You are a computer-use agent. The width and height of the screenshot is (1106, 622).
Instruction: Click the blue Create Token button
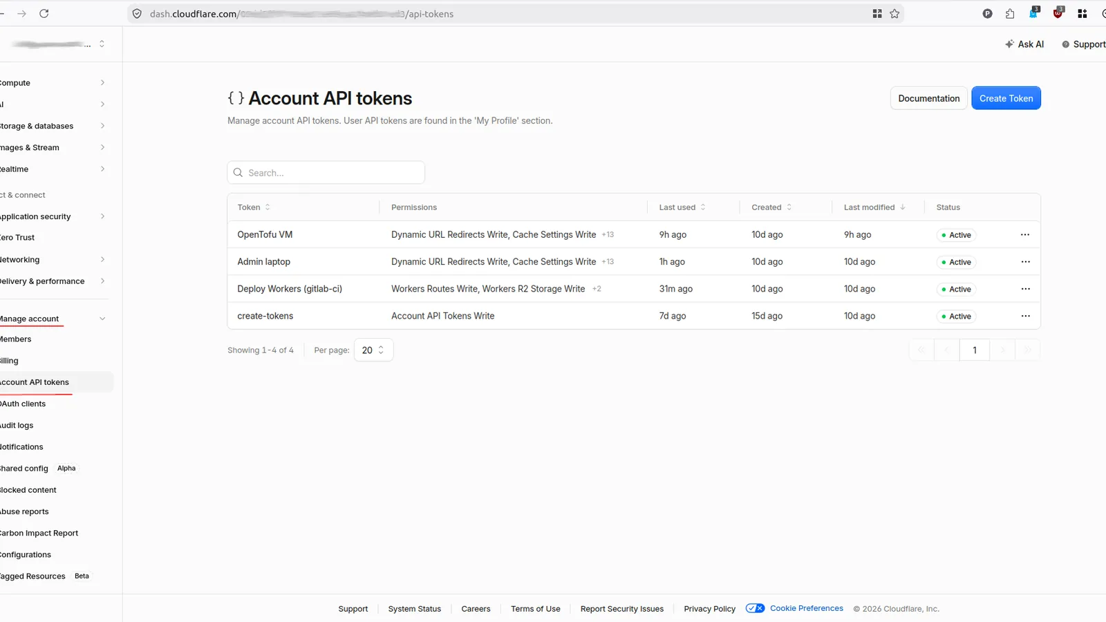[1006, 98]
